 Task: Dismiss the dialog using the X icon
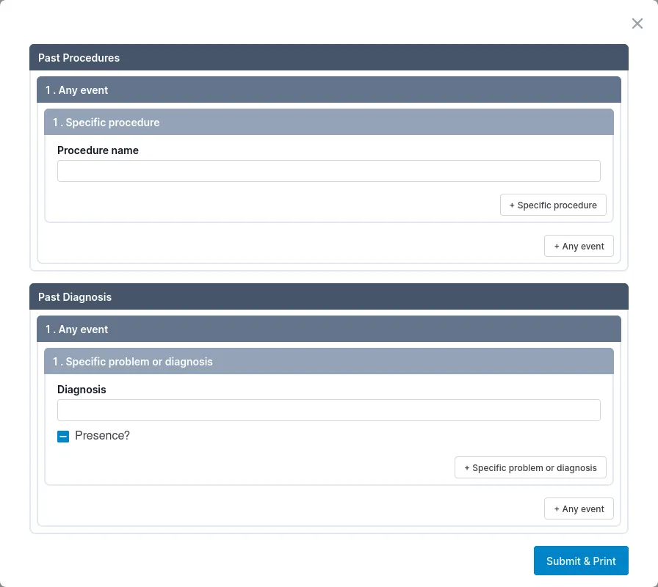click(637, 23)
